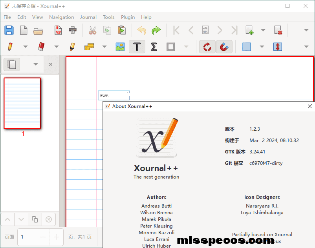The image size is (315, 248).
Task: Expand the sidebar view selector dropdown
Action: coord(36,64)
